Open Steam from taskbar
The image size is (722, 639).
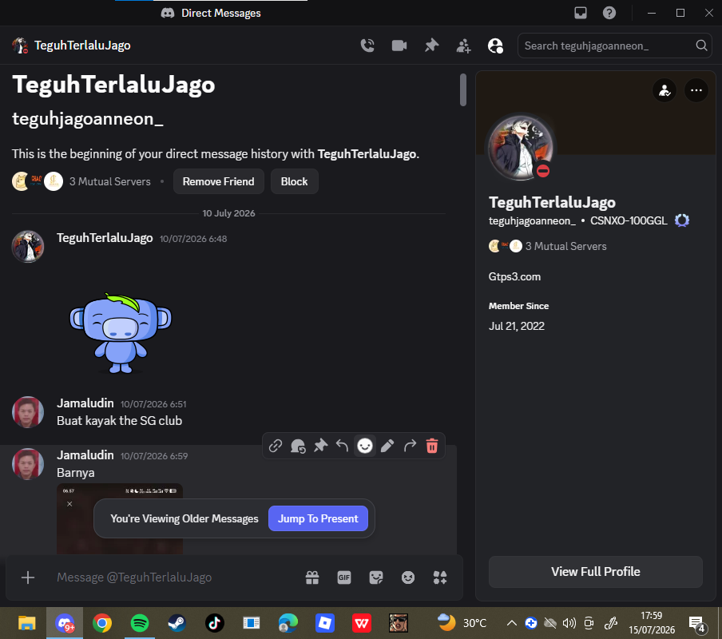177,623
